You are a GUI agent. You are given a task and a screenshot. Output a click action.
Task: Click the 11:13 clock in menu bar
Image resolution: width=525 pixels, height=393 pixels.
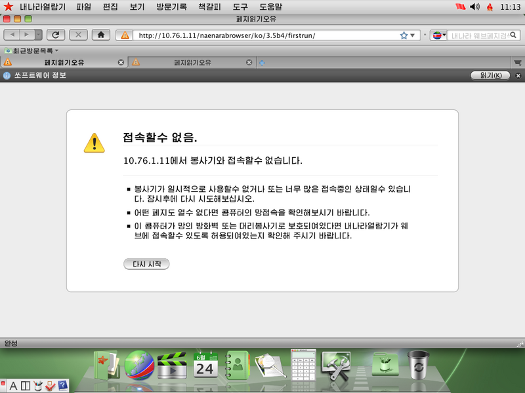tap(510, 7)
